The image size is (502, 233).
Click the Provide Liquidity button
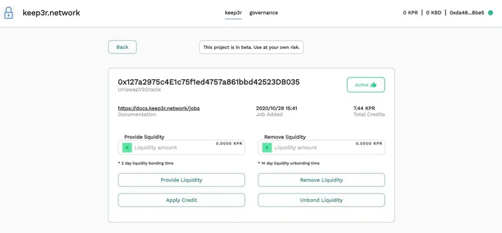coord(181,180)
